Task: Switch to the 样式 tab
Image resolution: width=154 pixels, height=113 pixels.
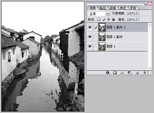Action: (123, 8)
